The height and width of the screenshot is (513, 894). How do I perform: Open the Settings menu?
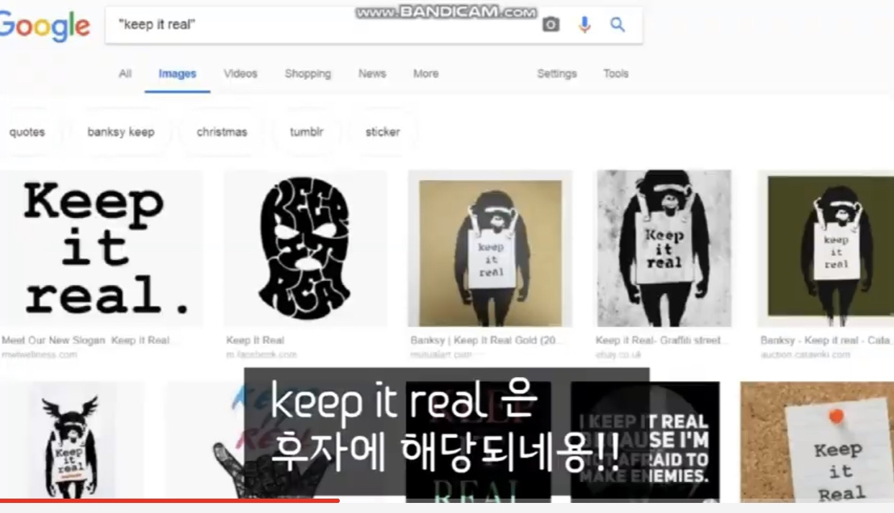pyautogui.click(x=557, y=73)
